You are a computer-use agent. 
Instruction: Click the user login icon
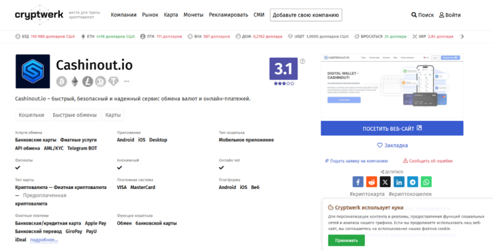(x=441, y=15)
